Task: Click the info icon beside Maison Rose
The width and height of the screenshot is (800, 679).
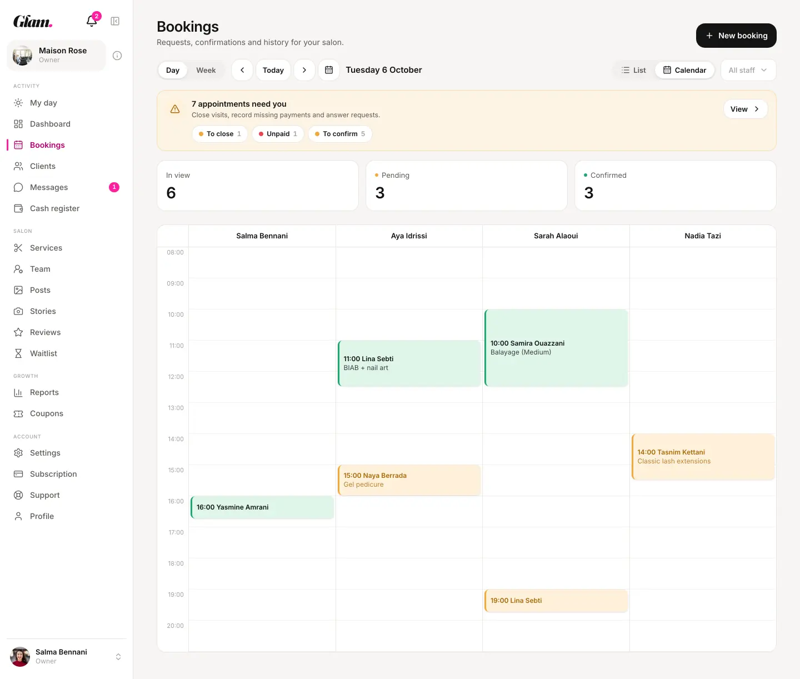Action: click(117, 56)
